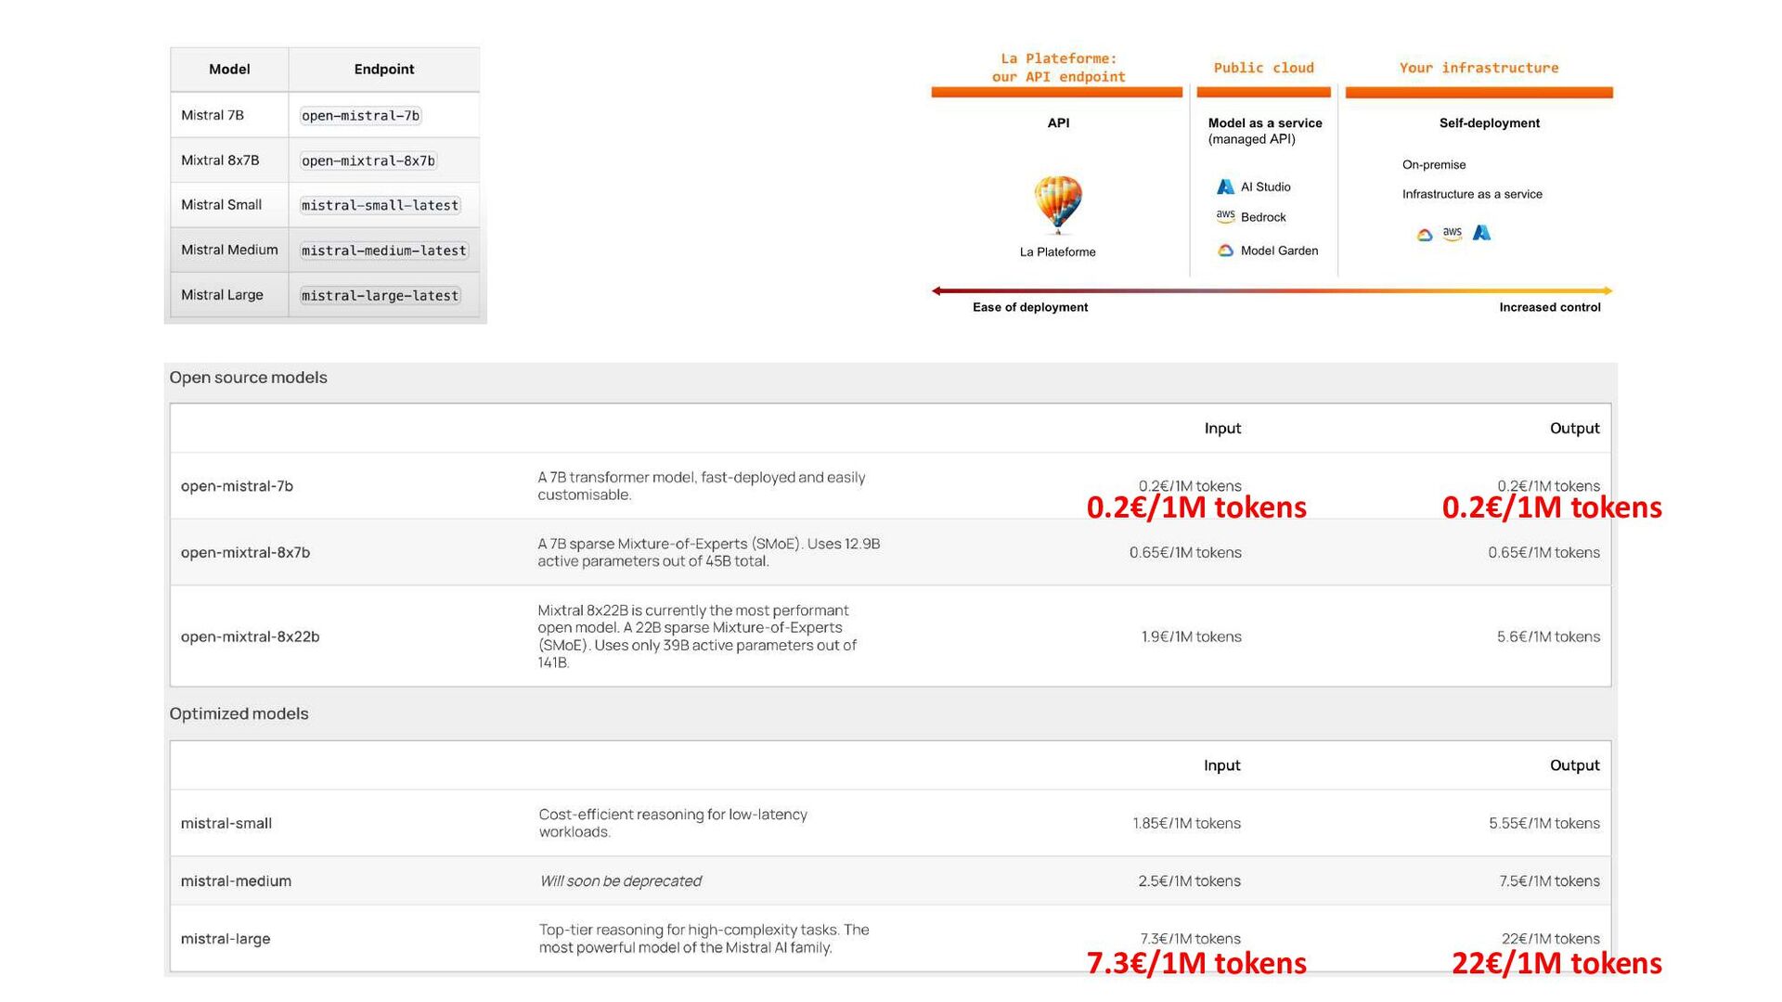This screenshot has height=1002, width=1782.
Task: Click the 'Model' column header
Action: (229, 70)
